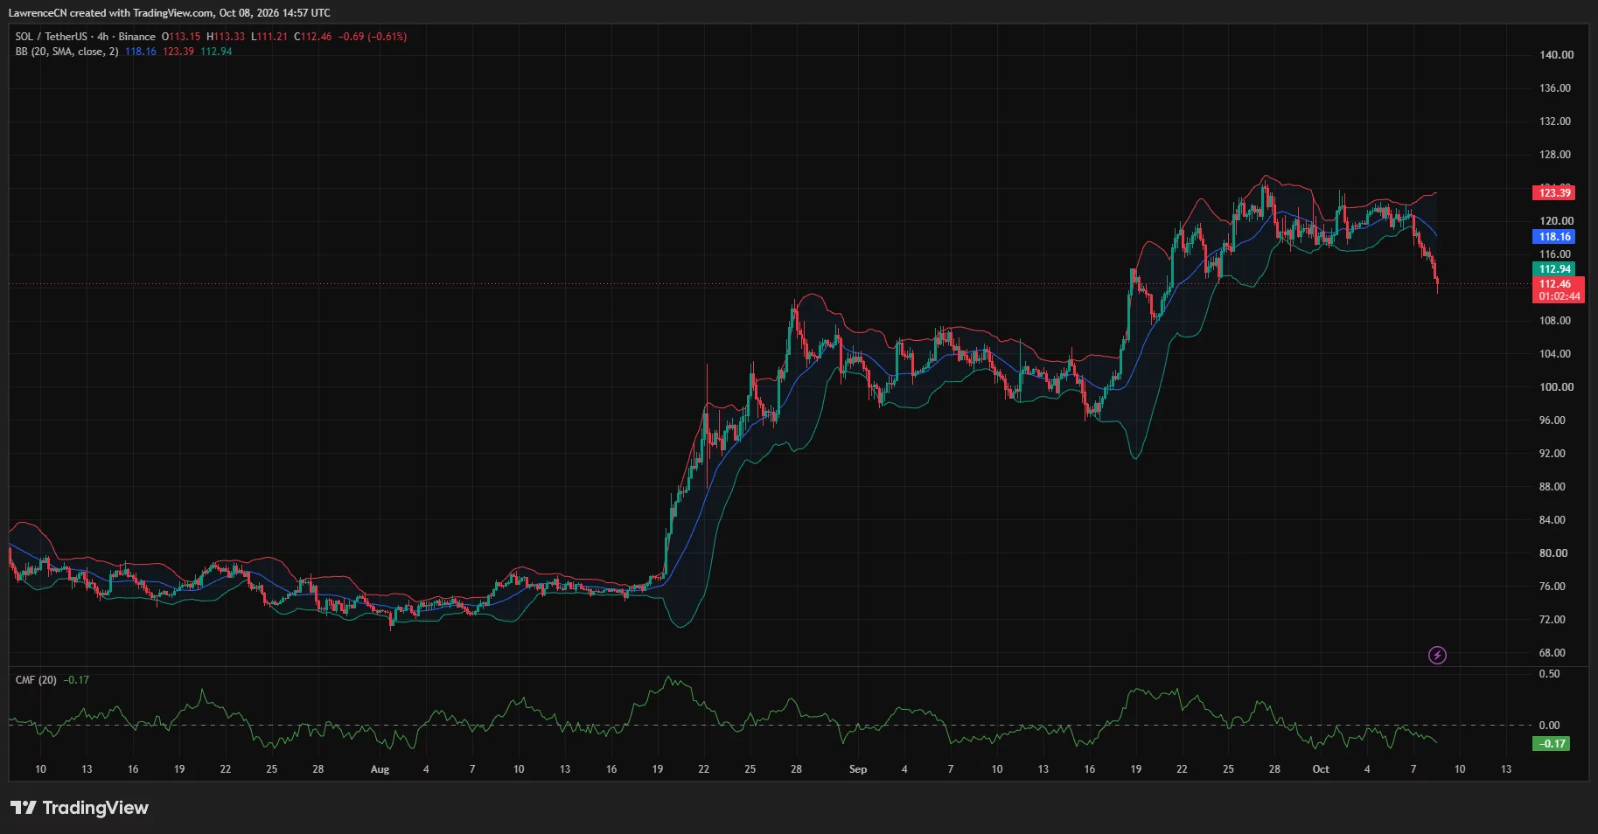Screen dimensions: 1598x834
Task: Click the 140.00 price axis label
Action: coord(1556,55)
